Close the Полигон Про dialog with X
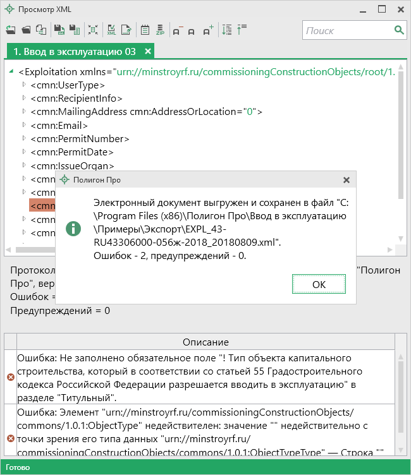Viewport: 411px width, 475px height. pos(346,180)
